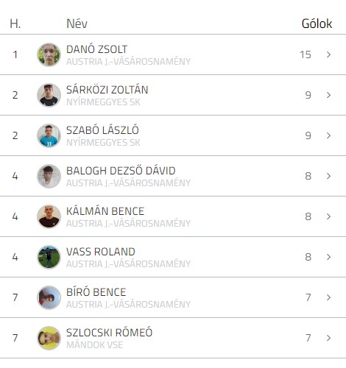346x368 pixels.
Task: Expand Vass Roland's goal details chevron
Action: point(329,257)
